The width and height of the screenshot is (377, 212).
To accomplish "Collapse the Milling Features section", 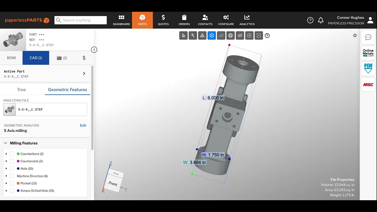I will coord(5,143).
